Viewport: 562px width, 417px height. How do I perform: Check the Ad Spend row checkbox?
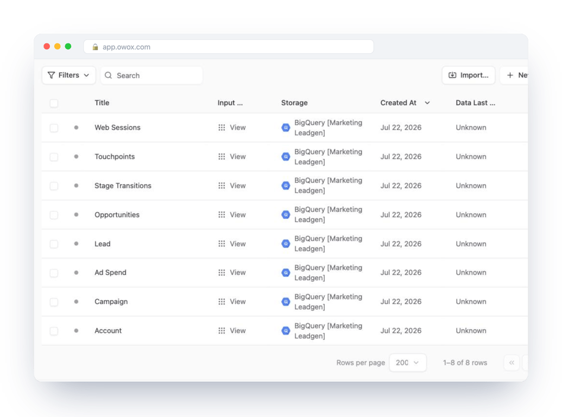tap(54, 273)
